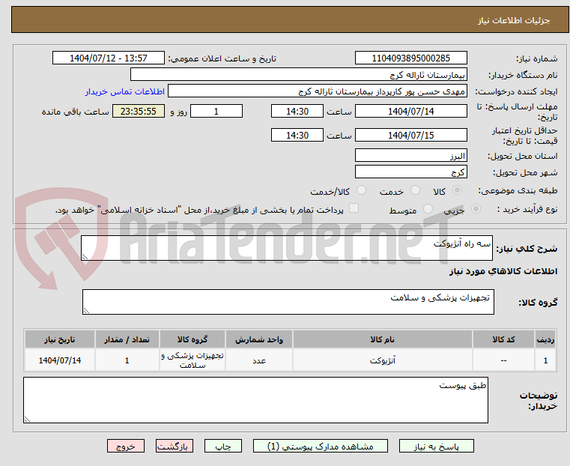Click the ردیف column header
The image size is (570, 466).
(545, 339)
